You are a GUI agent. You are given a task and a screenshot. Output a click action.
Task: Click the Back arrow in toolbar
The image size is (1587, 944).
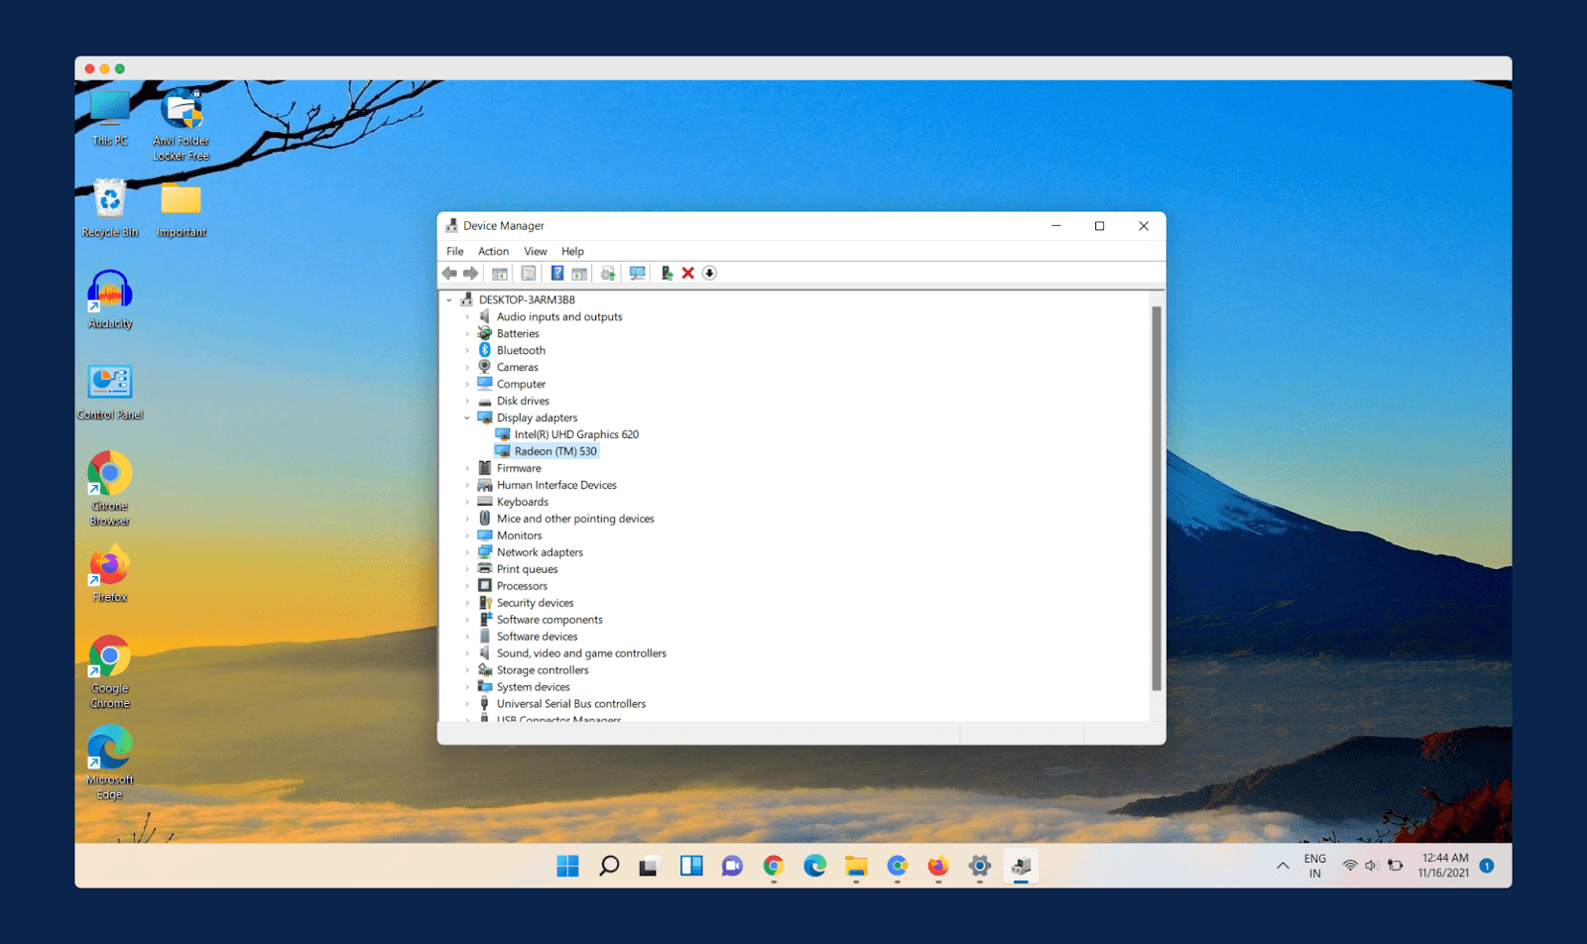(449, 274)
